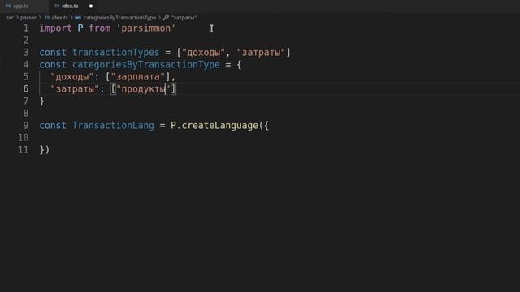Screen dimensions: 520x292
Task: Click the import keyword on line 1
Action: point(55,28)
